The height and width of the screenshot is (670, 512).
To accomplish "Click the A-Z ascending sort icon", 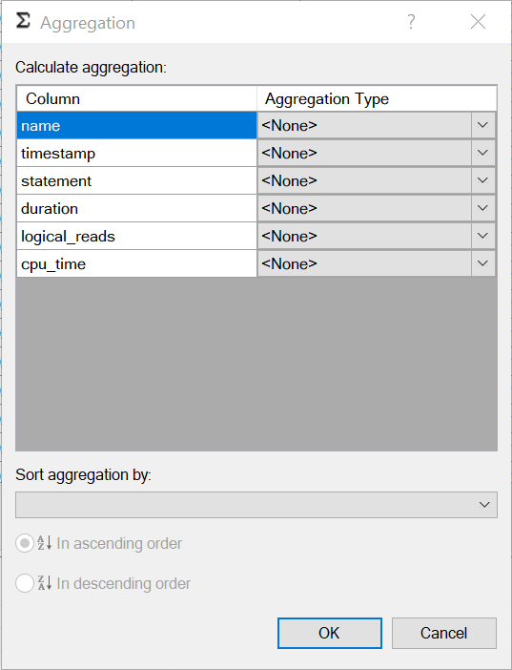I will pyautogui.click(x=45, y=543).
